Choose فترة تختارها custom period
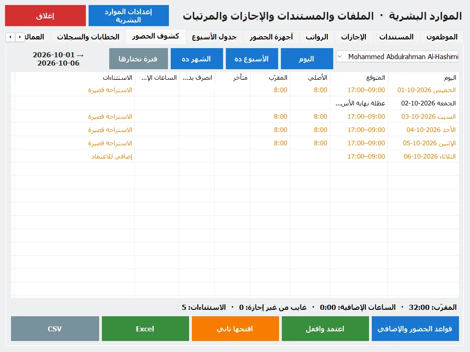 [139, 59]
